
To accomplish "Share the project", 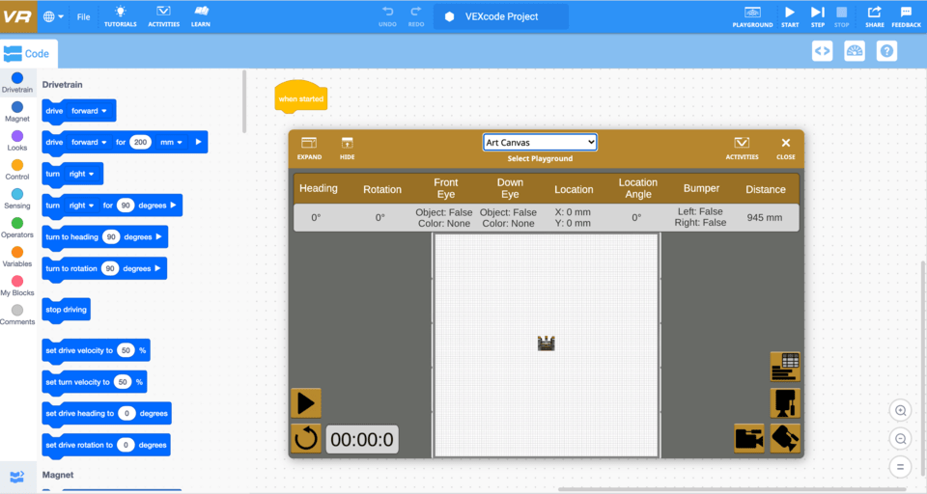I will coord(875,16).
